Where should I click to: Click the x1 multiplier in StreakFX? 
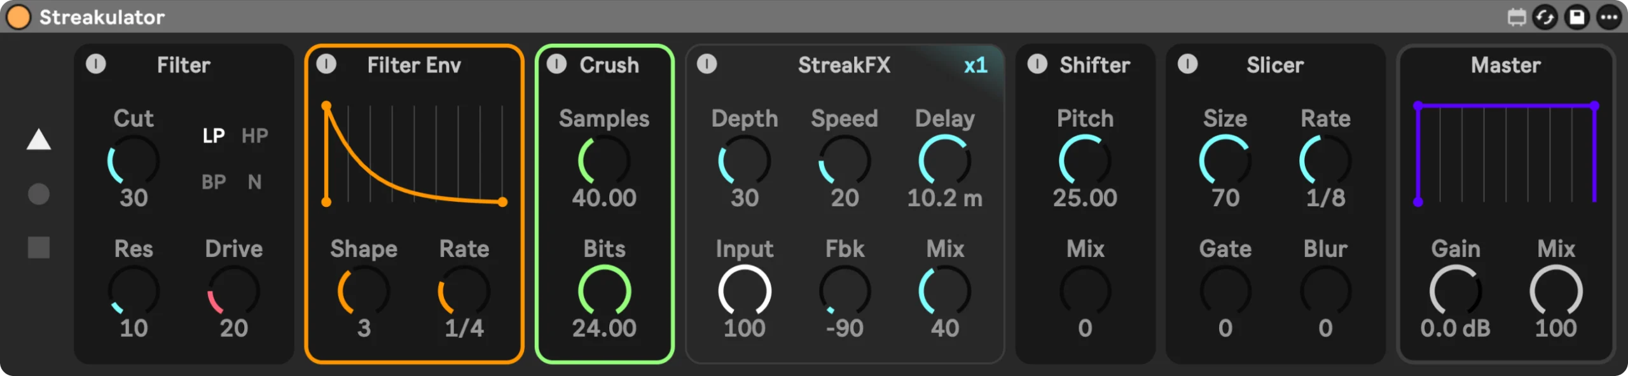(976, 66)
